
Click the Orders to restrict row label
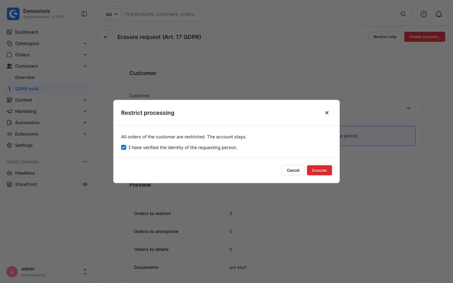click(152, 214)
